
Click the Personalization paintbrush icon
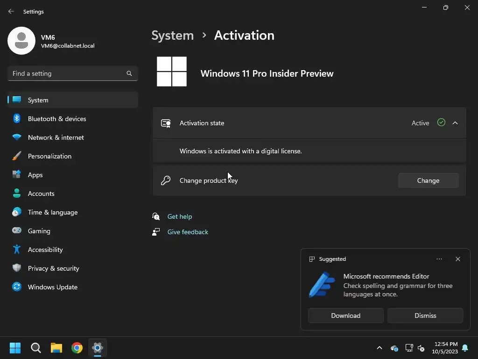coord(17,156)
